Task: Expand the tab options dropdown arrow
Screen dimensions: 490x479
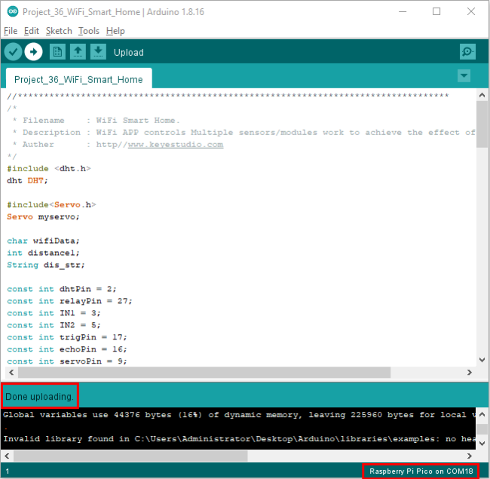Action: coord(464,75)
